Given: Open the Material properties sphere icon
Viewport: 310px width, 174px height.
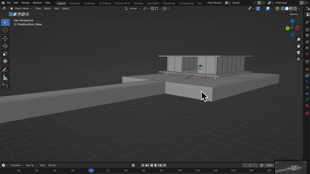Looking at the screenshot, I should click(x=307, y=106).
